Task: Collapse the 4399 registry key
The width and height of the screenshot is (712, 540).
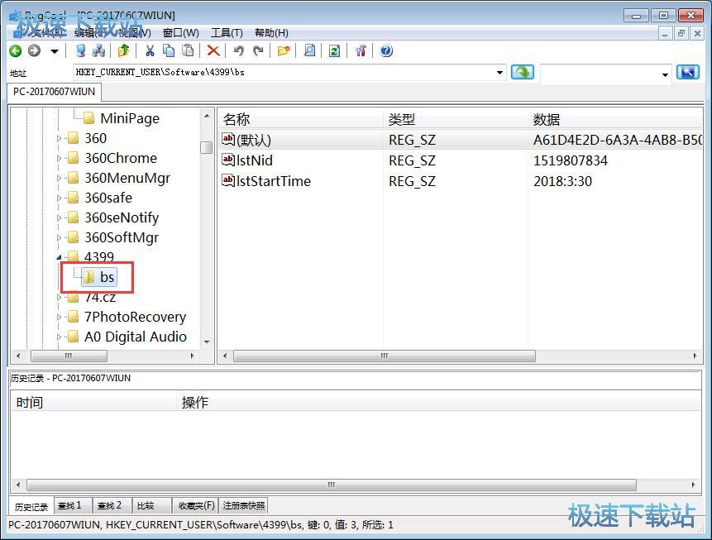Action: (x=60, y=257)
